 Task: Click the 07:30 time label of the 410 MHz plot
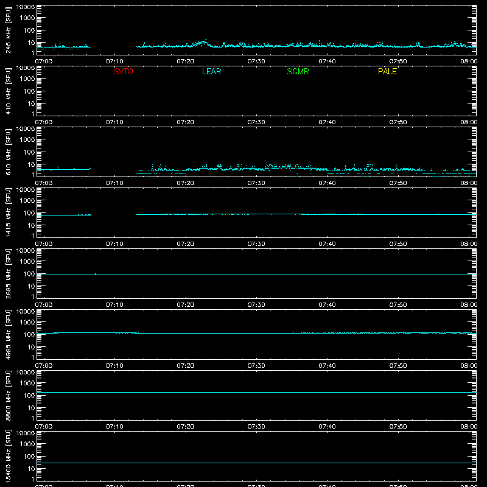coord(256,122)
